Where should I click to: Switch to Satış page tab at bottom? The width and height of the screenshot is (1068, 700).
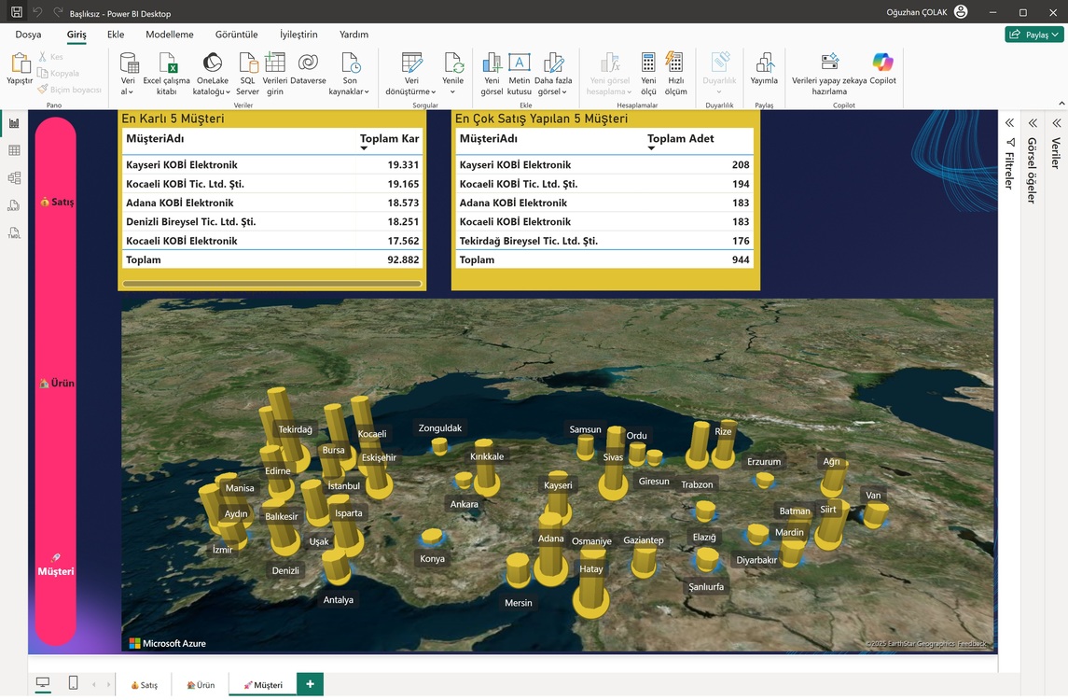(144, 685)
